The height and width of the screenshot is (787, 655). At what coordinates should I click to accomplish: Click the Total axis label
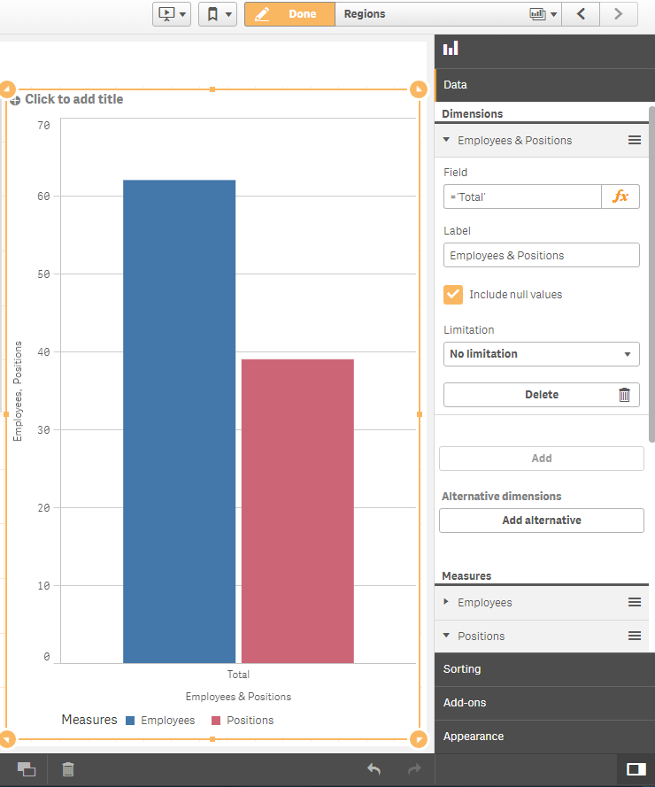point(238,675)
